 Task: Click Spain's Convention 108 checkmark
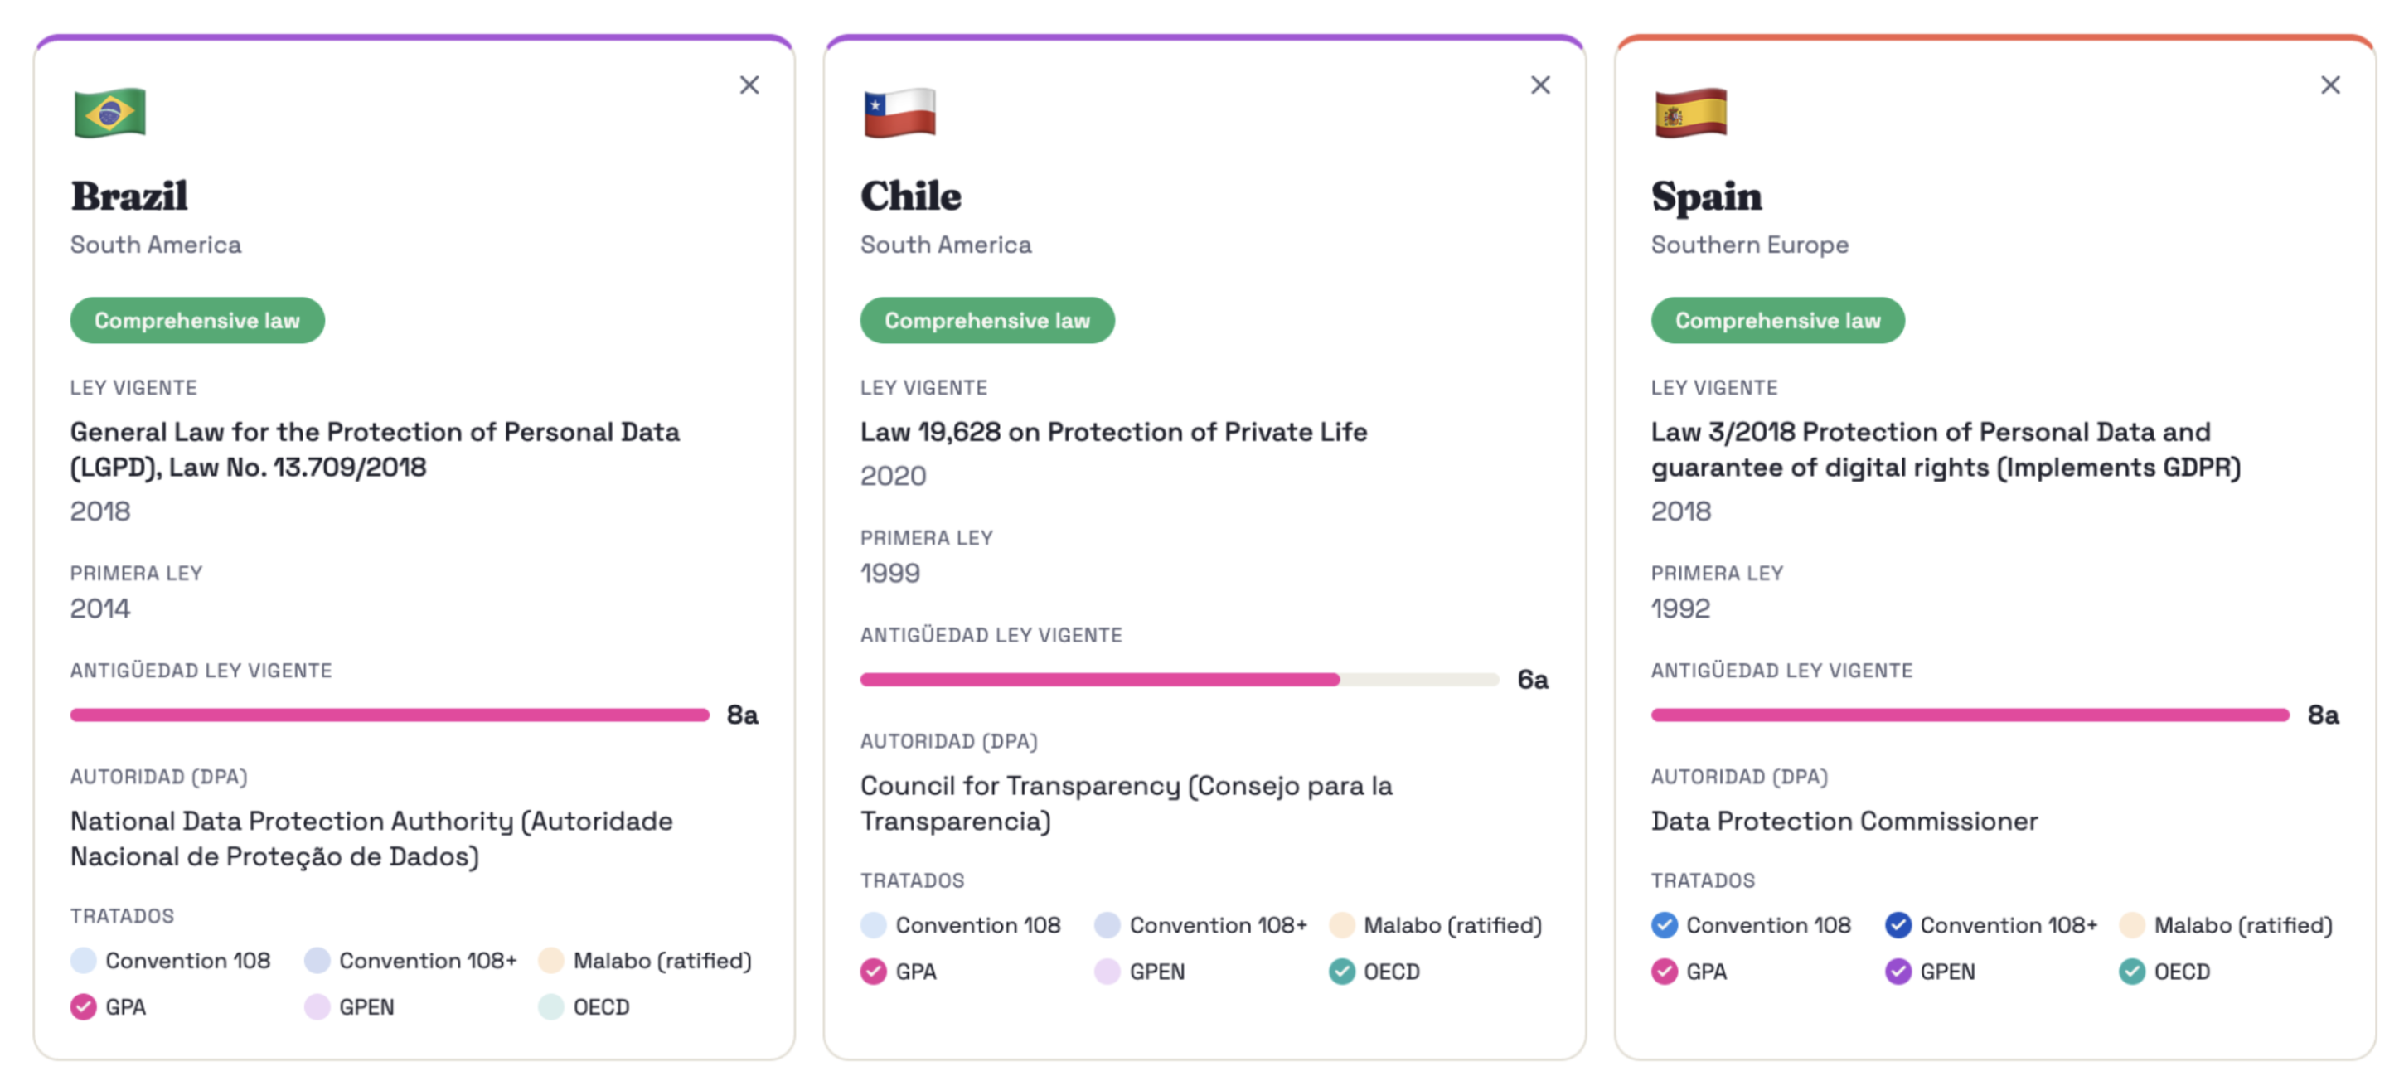click(1664, 924)
